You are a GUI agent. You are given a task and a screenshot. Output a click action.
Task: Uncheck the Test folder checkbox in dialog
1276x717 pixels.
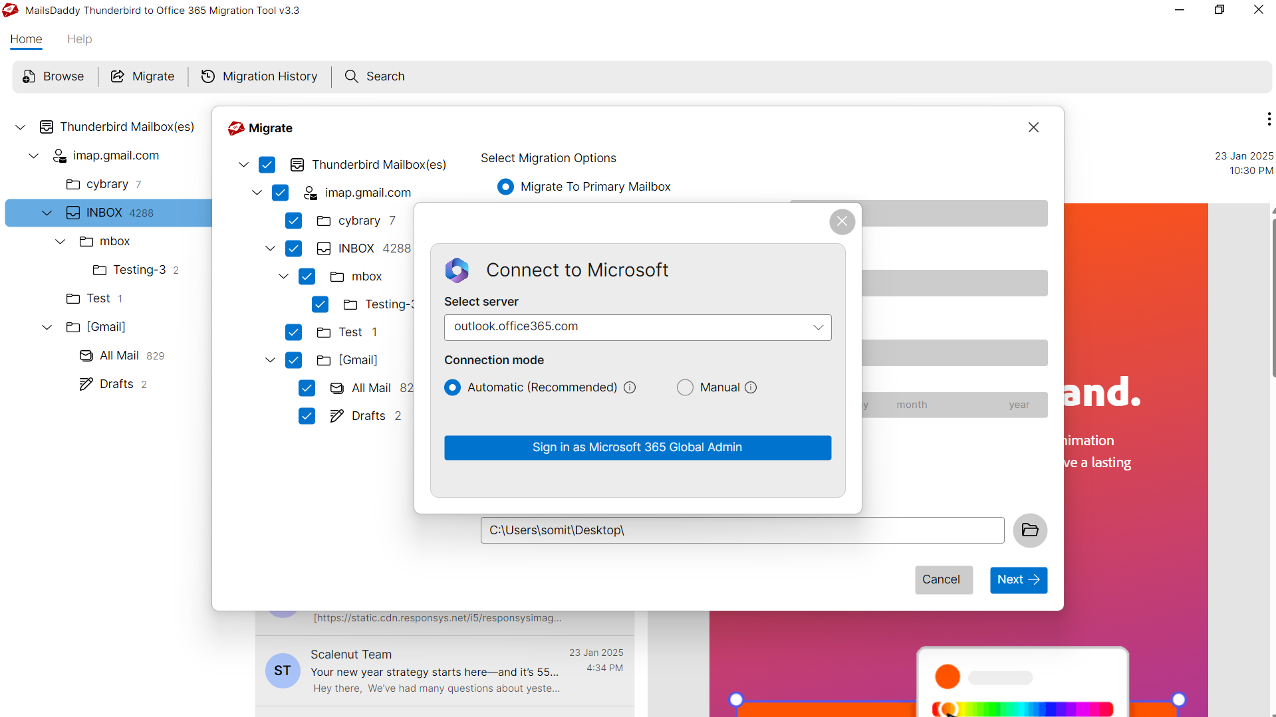[x=293, y=332]
